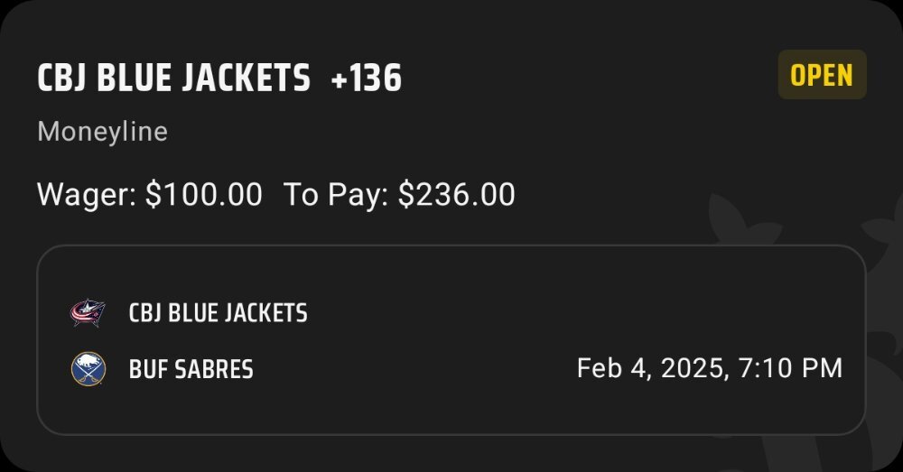Click the Moneyline bet type label
903x472 pixels.
(103, 132)
